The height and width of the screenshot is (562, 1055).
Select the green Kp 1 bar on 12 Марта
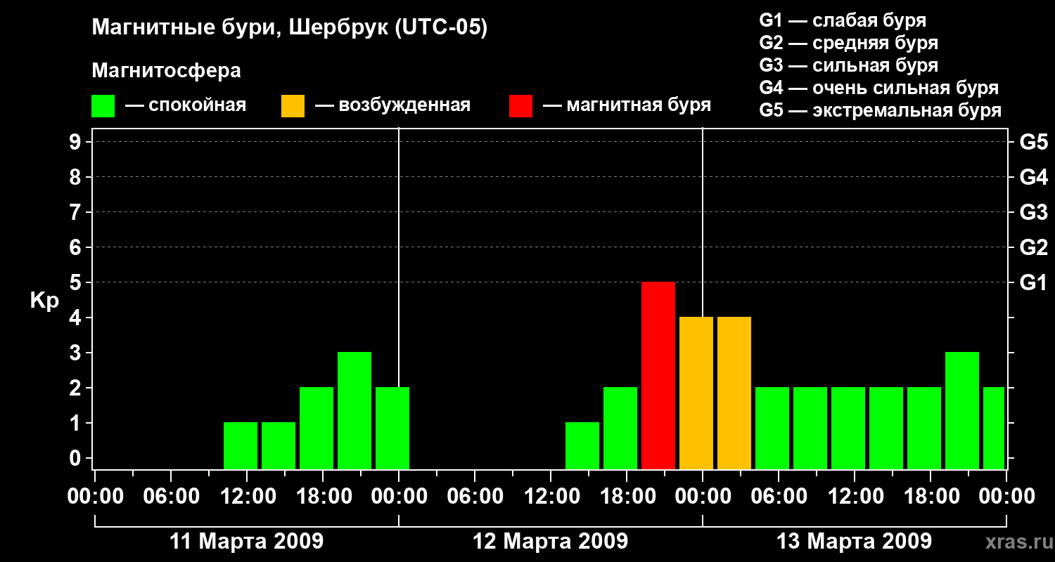click(x=582, y=446)
